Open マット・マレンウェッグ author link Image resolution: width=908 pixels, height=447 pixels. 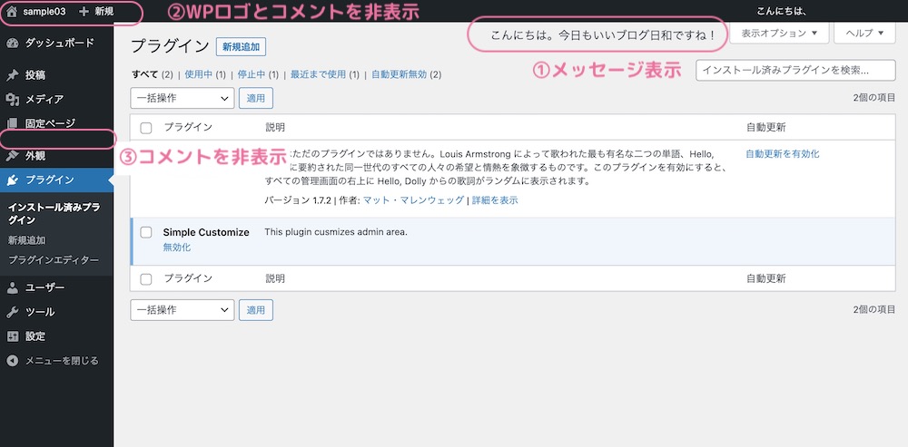pyautogui.click(x=413, y=200)
